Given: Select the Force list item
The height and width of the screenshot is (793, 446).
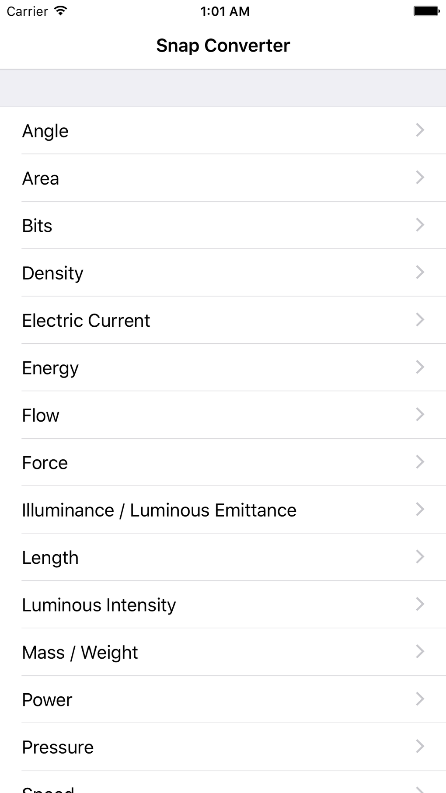Looking at the screenshot, I should pyautogui.click(x=45, y=463).
